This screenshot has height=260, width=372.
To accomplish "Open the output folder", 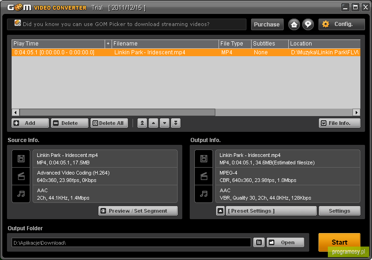I will point(286,242).
